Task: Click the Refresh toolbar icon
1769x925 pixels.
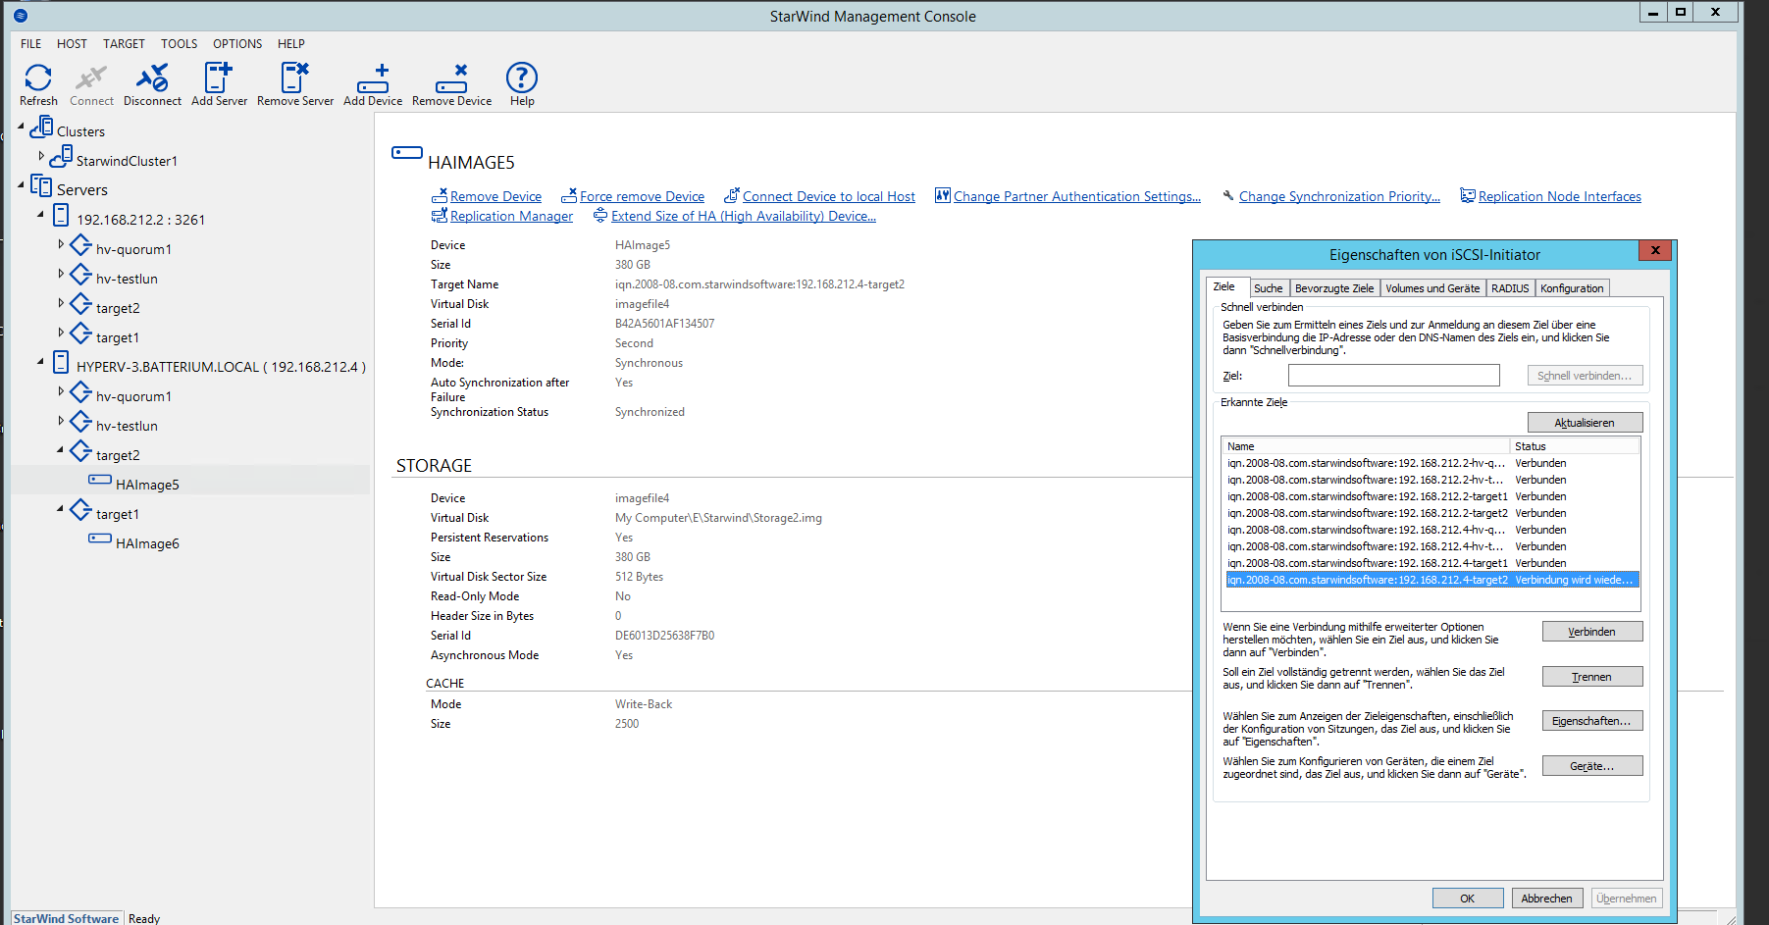Action: click(38, 77)
